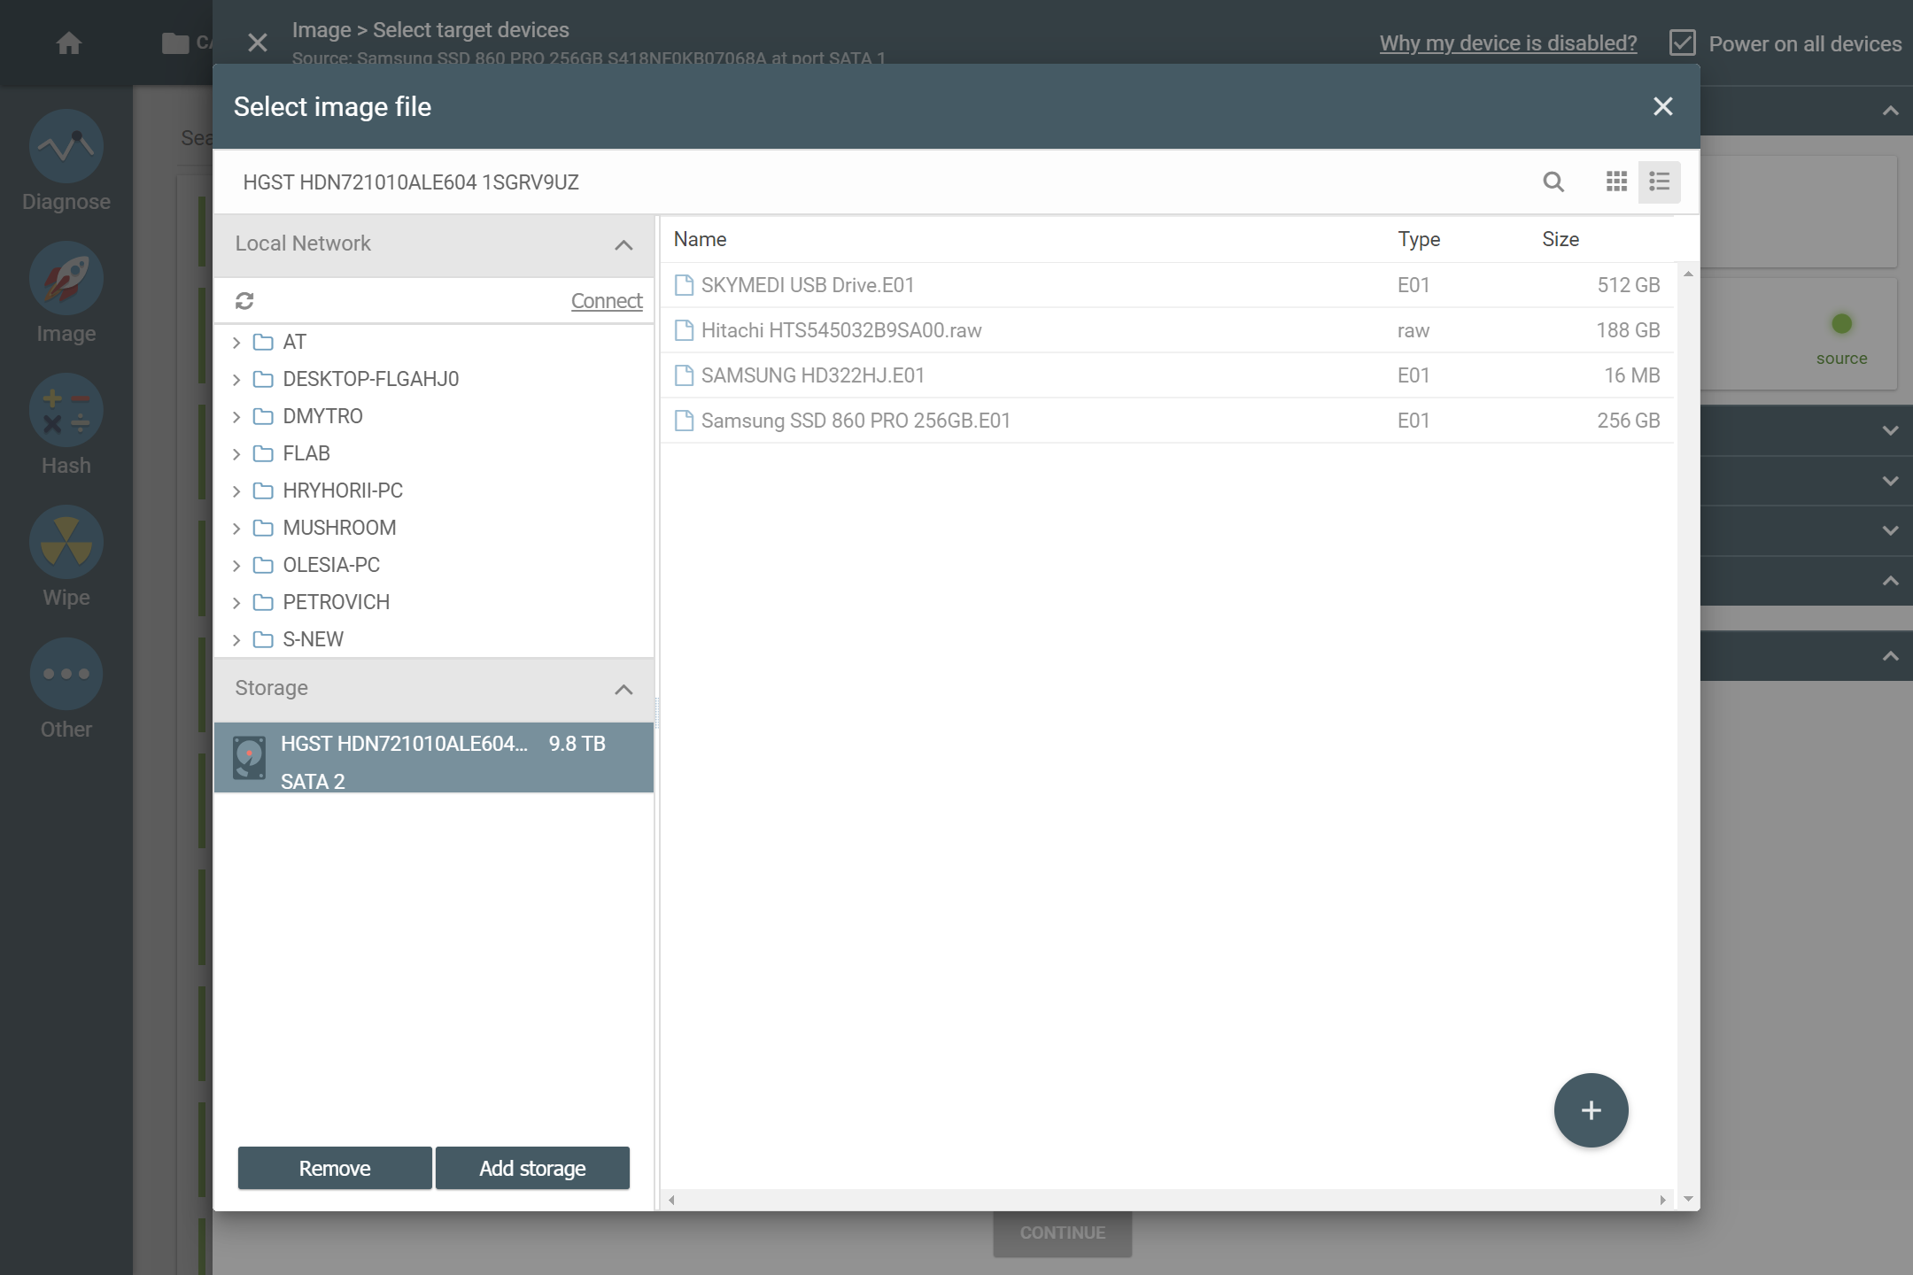Click the raw type cell
Screen dimensions: 1913x1275
(1413, 331)
